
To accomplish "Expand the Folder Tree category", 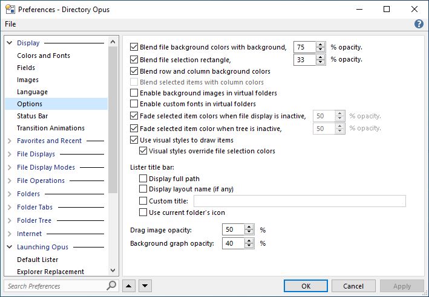I will [10, 220].
